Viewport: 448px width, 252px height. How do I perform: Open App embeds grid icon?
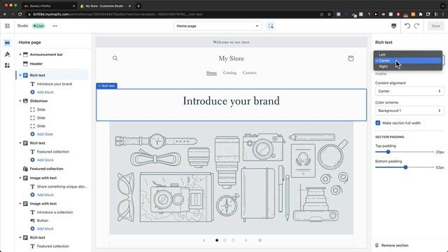pyautogui.click(x=7, y=65)
